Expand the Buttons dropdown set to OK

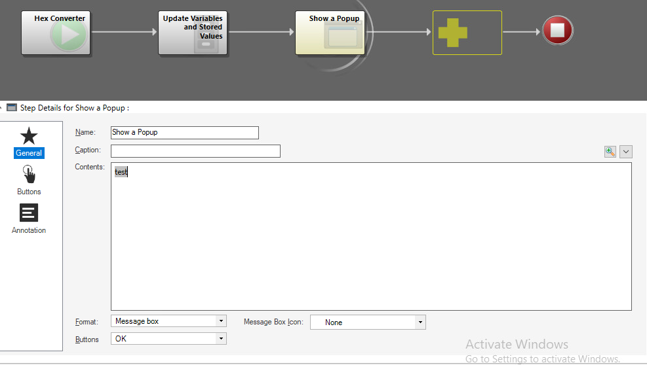coord(169,339)
